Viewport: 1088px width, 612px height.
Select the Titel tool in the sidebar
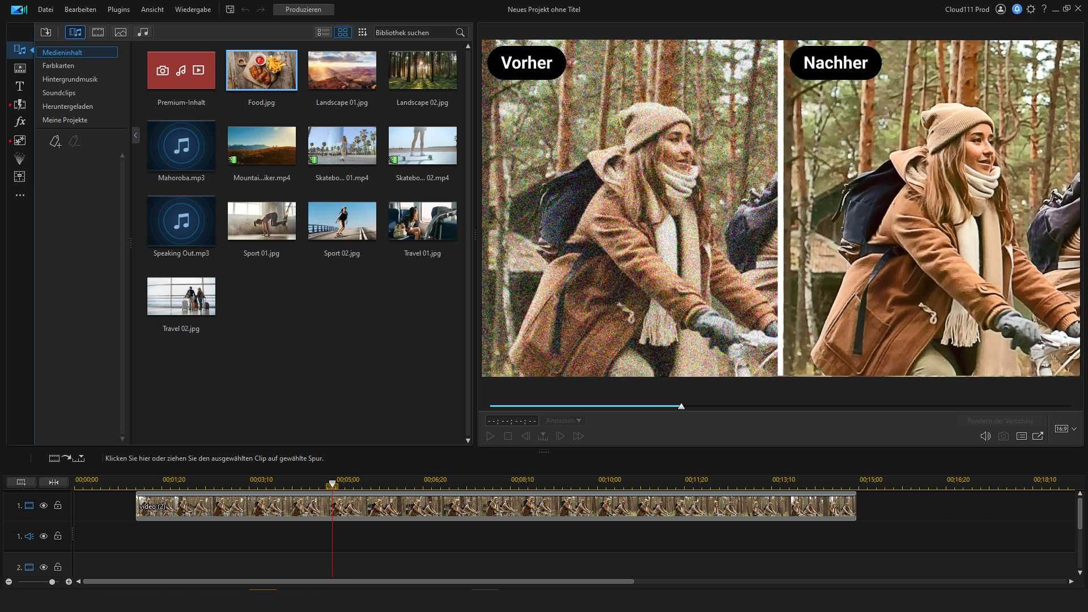(x=19, y=86)
